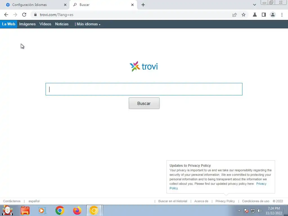
Task: Click the trovi logo
Action: 144,66
